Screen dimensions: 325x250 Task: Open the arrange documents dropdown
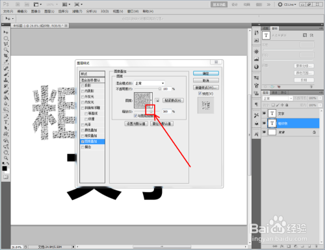pos(66,5)
